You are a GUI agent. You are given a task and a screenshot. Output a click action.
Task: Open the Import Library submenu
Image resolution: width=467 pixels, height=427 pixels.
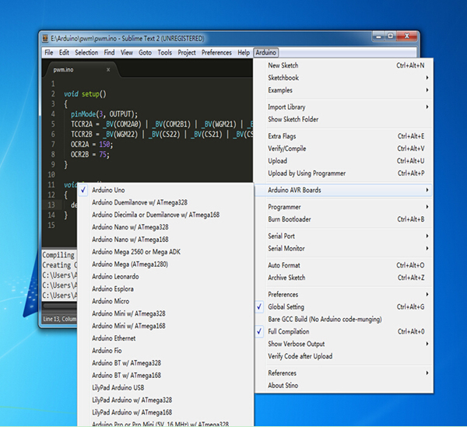(344, 107)
